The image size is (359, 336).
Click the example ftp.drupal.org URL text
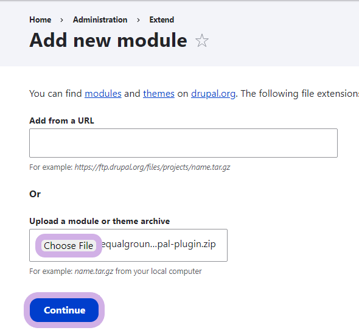(152, 167)
